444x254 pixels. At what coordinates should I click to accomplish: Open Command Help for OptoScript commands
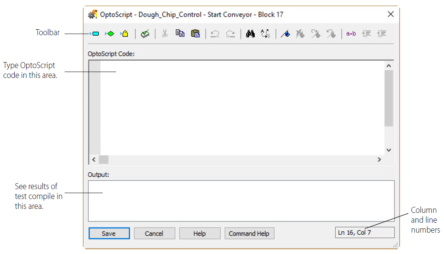[249, 233]
